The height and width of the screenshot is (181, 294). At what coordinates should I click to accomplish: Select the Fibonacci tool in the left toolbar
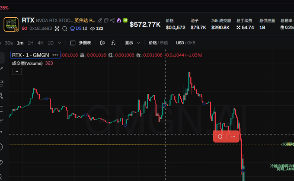[1, 83]
